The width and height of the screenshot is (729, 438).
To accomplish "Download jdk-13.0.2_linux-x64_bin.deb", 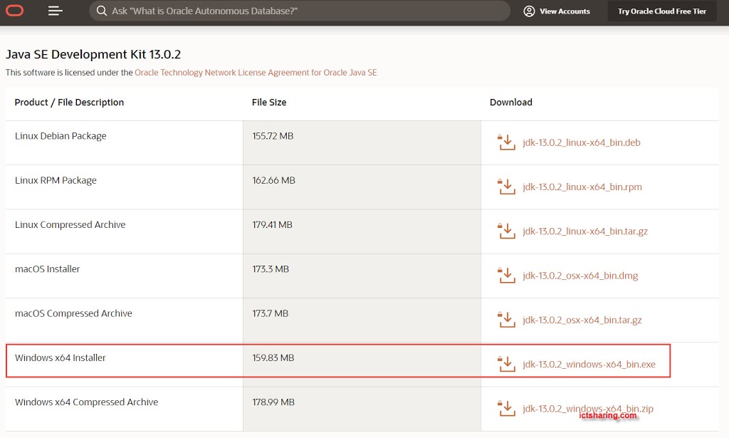I will tap(581, 142).
